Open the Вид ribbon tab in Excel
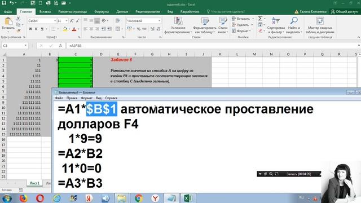 (170, 11)
